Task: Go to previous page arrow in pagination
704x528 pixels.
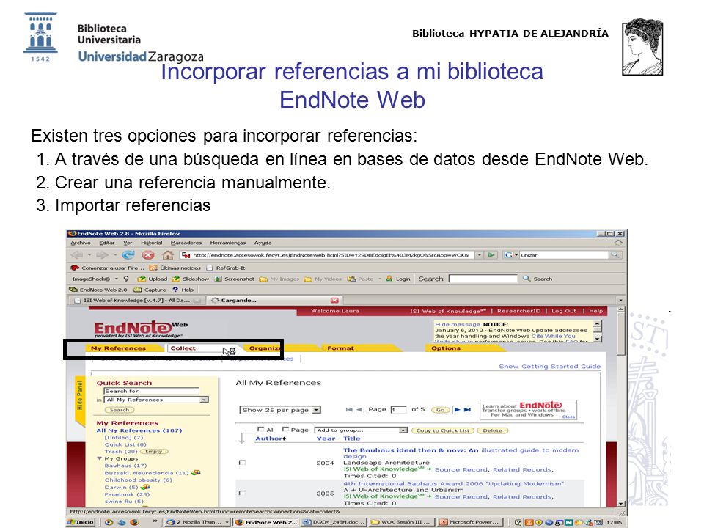Action: (x=359, y=409)
